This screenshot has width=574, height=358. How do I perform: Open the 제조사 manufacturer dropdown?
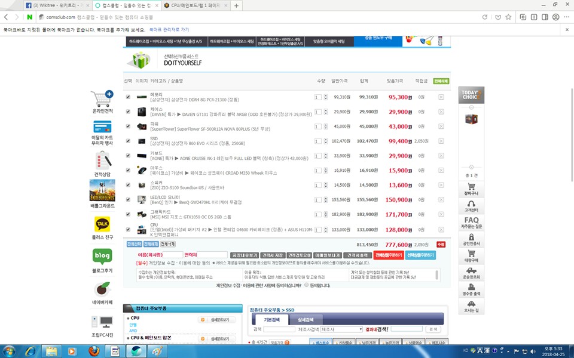(x=341, y=329)
